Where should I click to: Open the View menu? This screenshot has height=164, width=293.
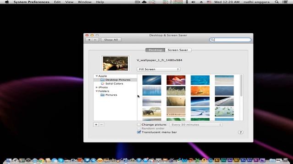[69, 2]
